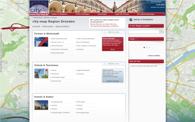Click the Events & Kultur heading
Viewport: 195px width, 122px height.
coord(44,97)
